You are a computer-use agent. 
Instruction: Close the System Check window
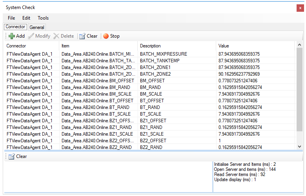click(x=300, y=8)
